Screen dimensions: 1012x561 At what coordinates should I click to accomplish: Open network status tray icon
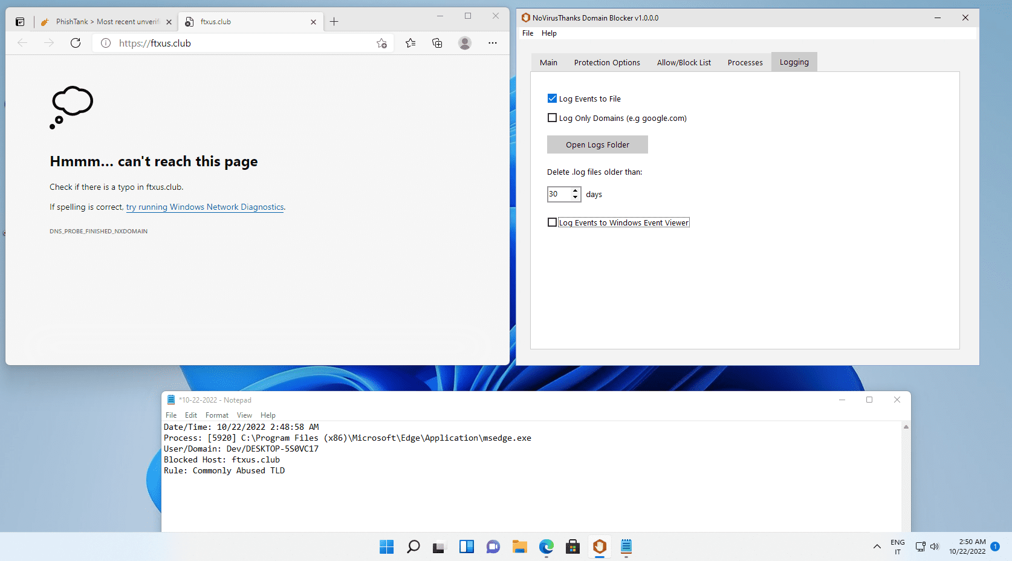920,546
